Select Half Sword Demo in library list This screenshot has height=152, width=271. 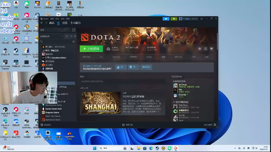(x=51, y=120)
